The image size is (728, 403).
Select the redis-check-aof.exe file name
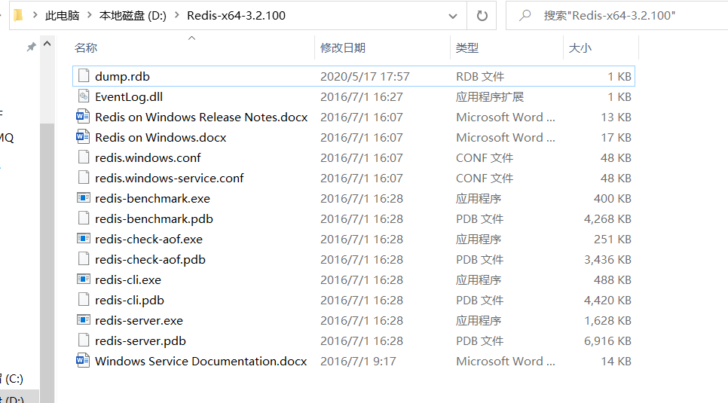[149, 240]
